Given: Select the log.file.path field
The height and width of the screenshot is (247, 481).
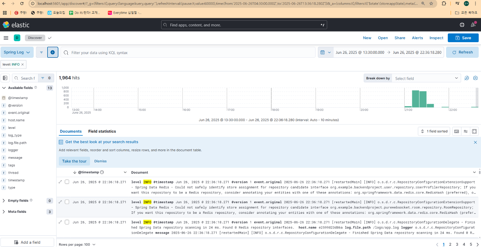Looking at the screenshot, I should 17,143.
